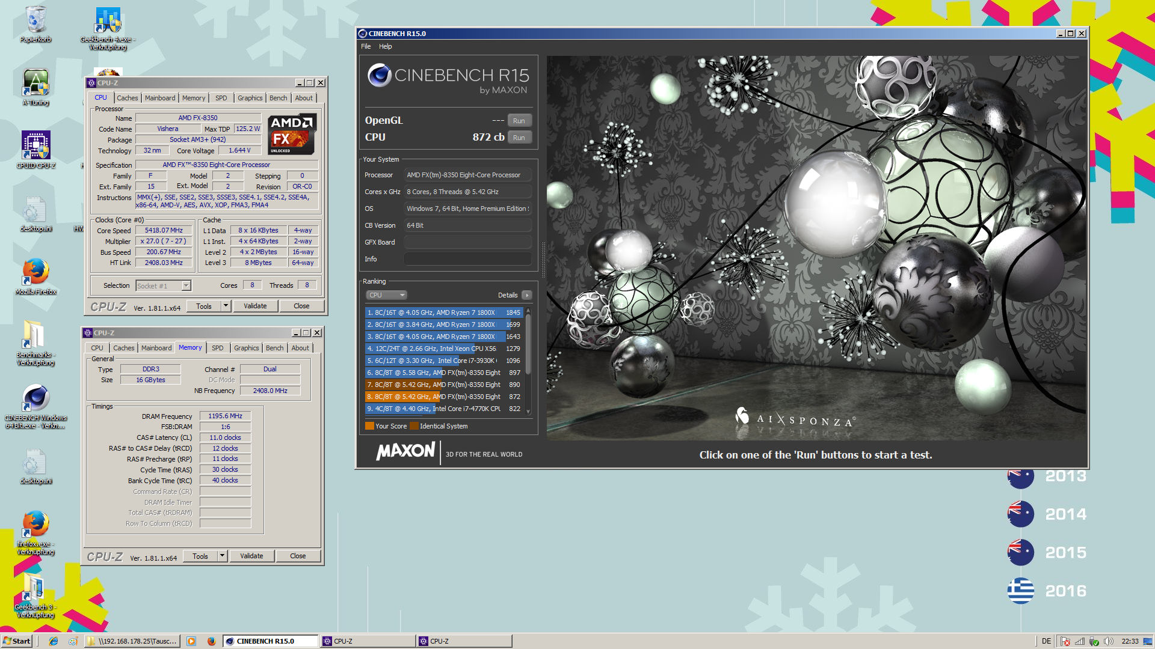Click Validate in upper CPU-Z window
Viewport: 1155px width, 649px height.
click(255, 306)
